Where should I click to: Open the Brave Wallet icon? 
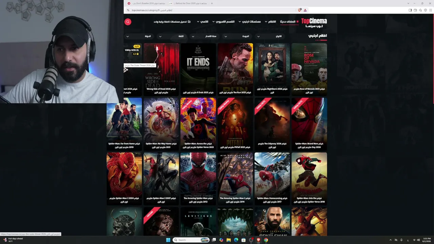coord(415,10)
